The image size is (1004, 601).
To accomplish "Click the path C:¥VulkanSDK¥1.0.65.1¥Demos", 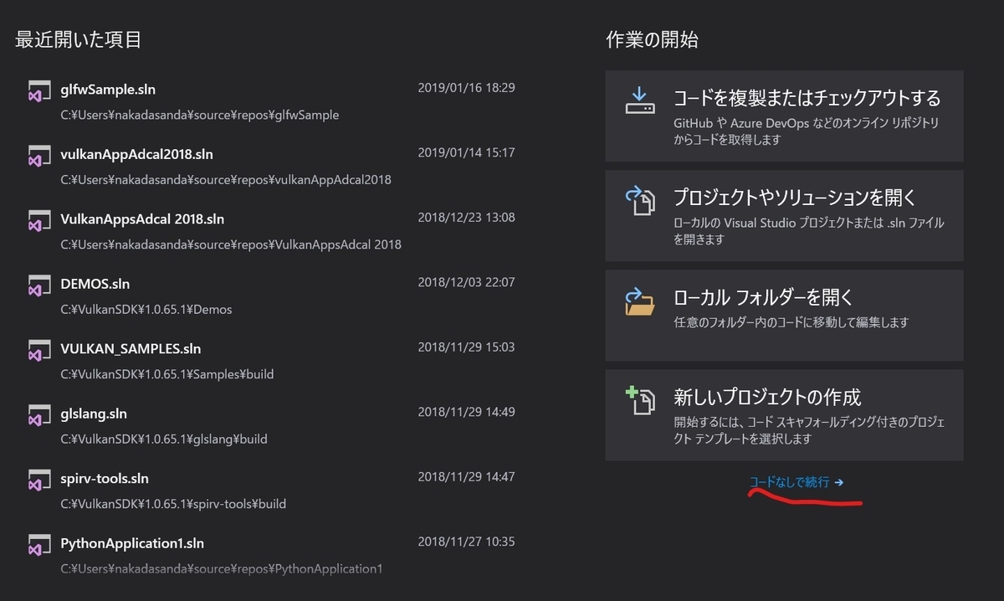I will click(146, 310).
